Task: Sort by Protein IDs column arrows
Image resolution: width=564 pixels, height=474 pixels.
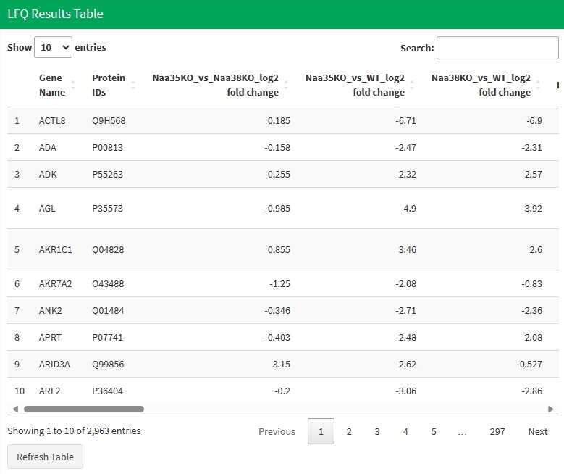Action: pos(132,86)
